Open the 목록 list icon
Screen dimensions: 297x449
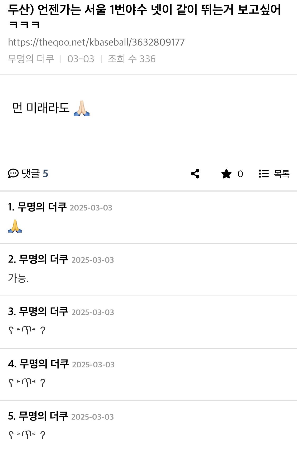point(263,174)
